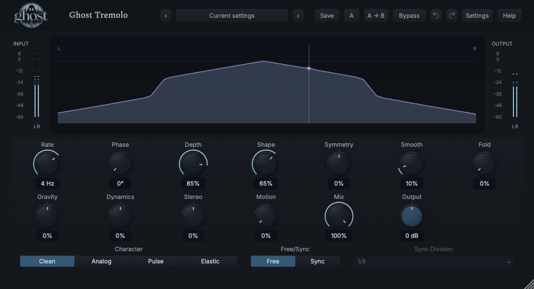Image resolution: width=534 pixels, height=289 pixels.
Task: Click the Fold knob
Action: (484, 164)
